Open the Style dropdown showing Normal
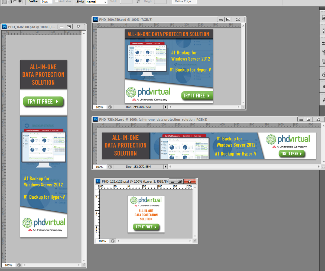Viewport: 325px width, 271px height. [x=96, y=2]
